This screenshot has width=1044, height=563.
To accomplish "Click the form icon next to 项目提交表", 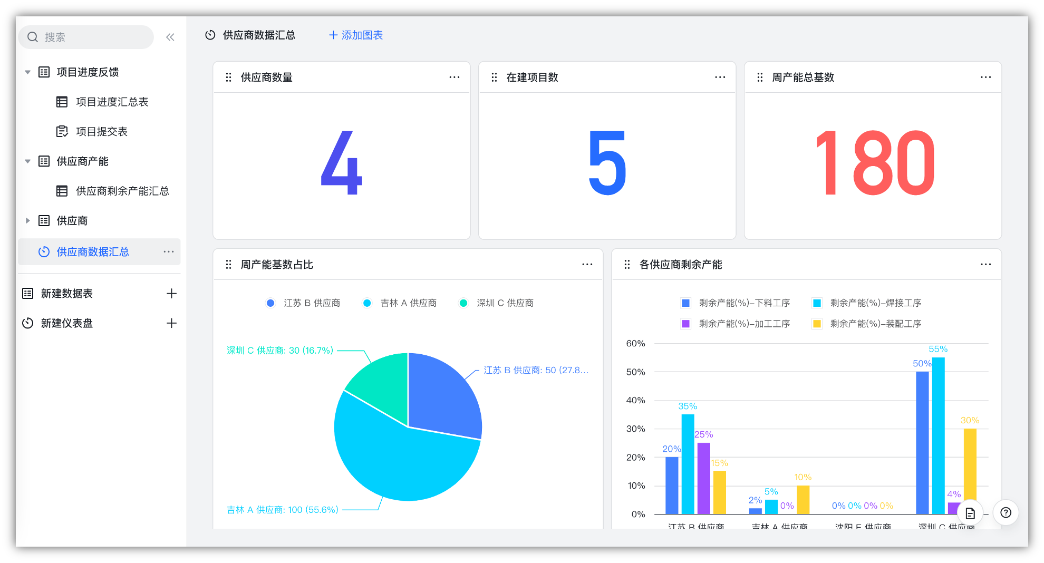I will (x=62, y=131).
